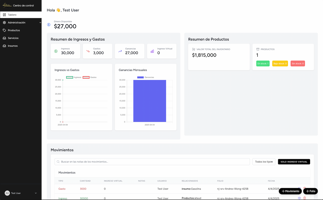Viewport: 323px width, 200px height.
Task: Toggle the Solo Ingreso Virtual filter
Action: tap(294, 162)
